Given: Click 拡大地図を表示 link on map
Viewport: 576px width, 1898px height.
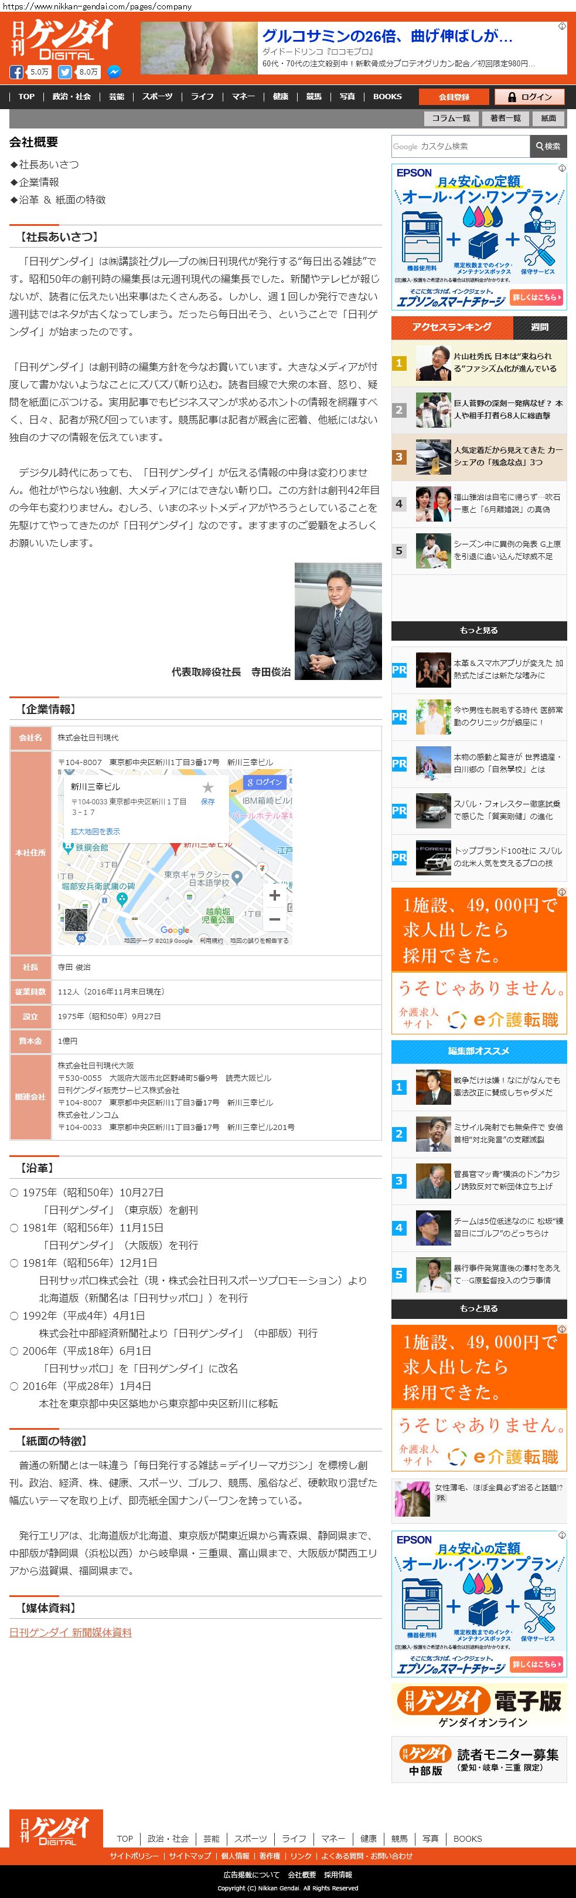Looking at the screenshot, I should click(x=95, y=831).
